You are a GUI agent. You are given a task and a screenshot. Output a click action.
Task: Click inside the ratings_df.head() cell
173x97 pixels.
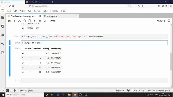pos(94,43)
